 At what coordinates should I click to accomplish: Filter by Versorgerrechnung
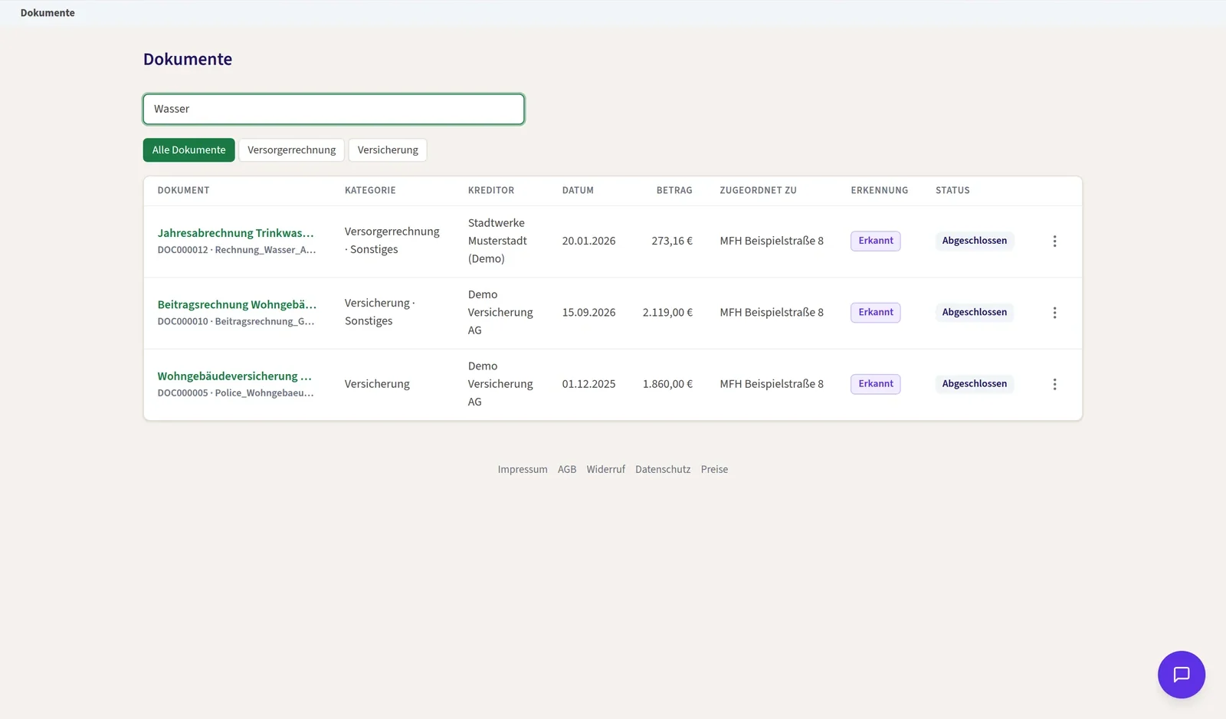click(291, 150)
